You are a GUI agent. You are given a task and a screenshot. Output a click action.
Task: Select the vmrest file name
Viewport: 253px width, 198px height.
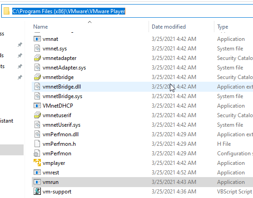[x=51, y=173]
